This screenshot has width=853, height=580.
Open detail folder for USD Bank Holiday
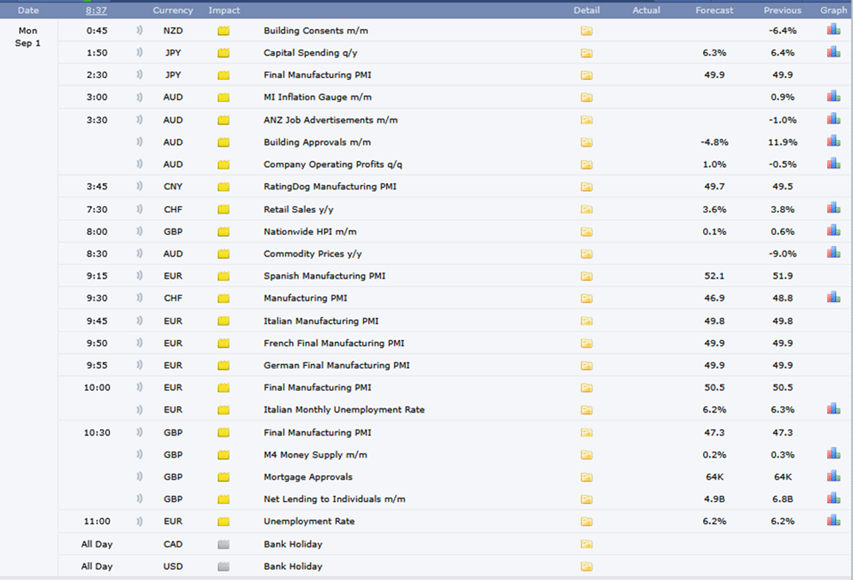[586, 567]
